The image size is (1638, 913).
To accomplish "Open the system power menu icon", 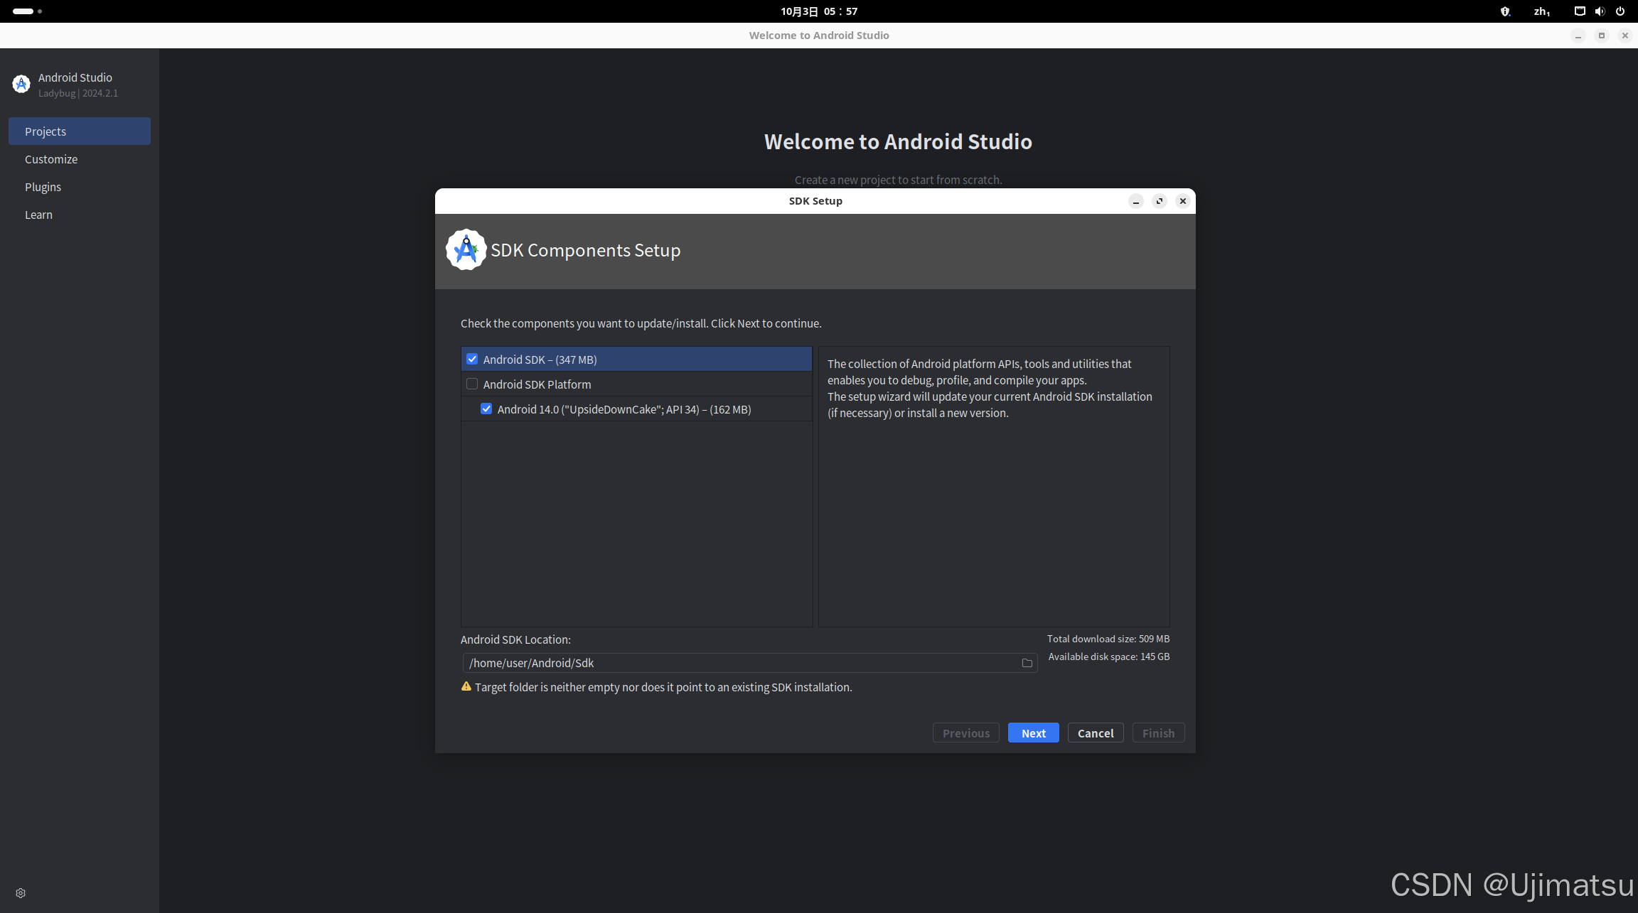I will [x=1620, y=11].
